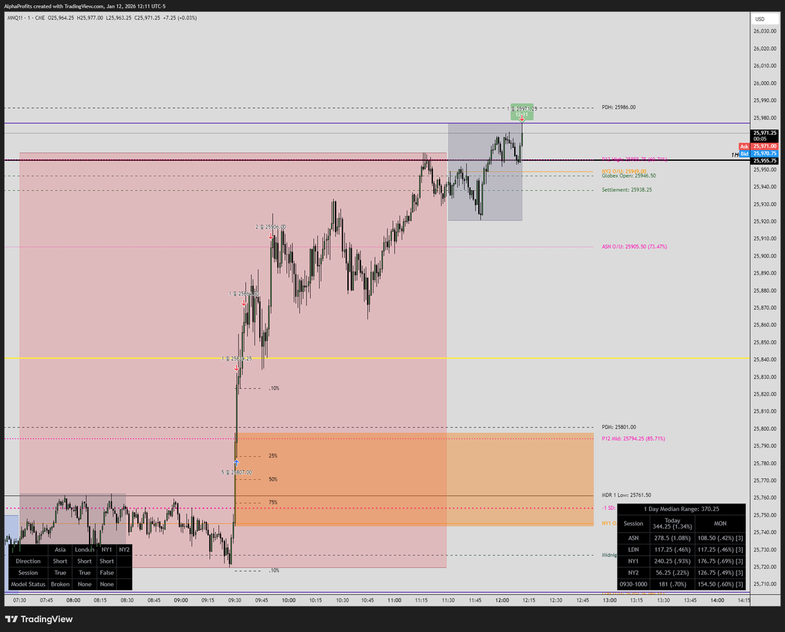Viewport: 785px width, 632px height.
Task: Click the Direction row label in session table
Action: [x=28, y=561]
